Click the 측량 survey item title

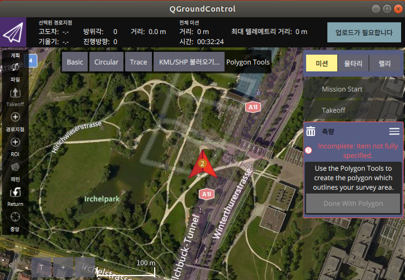click(x=328, y=132)
